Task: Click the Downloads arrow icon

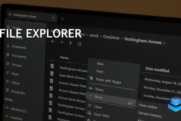Action: [x=8, y=45]
